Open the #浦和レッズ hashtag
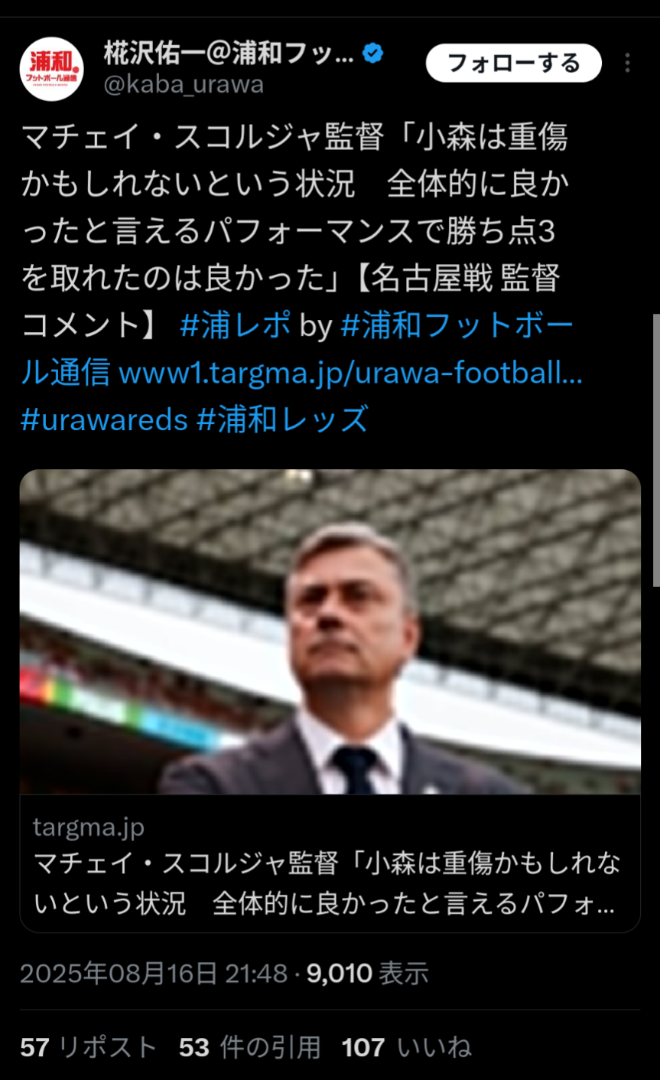Viewport: 660px width, 1080px height. click(283, 419)
